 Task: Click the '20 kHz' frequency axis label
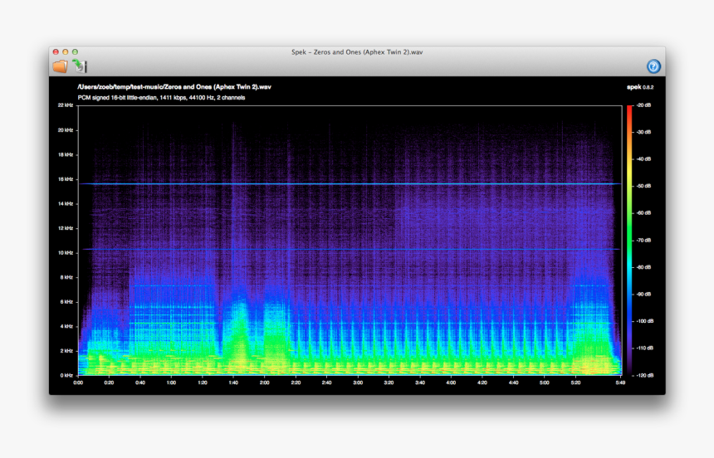pos(66,130)
